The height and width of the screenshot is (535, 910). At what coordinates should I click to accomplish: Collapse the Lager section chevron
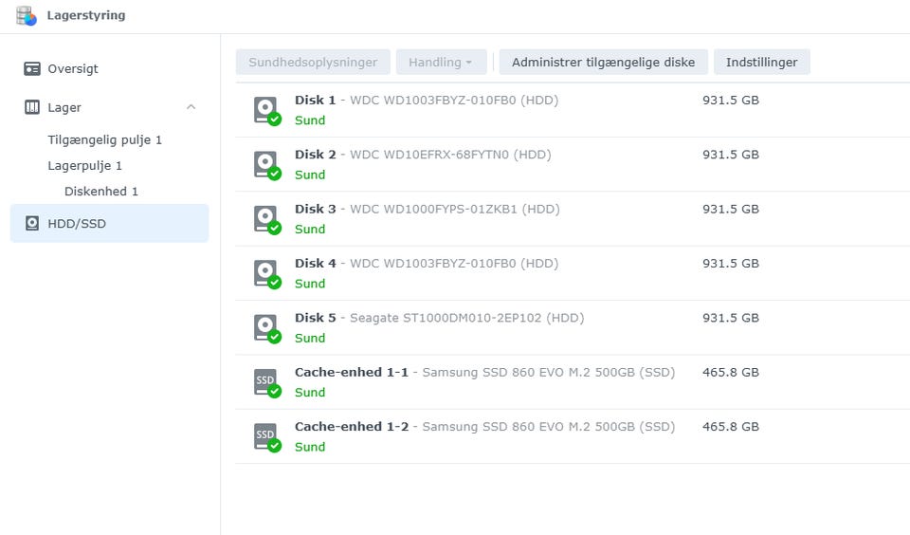click(x=191, y=107)
